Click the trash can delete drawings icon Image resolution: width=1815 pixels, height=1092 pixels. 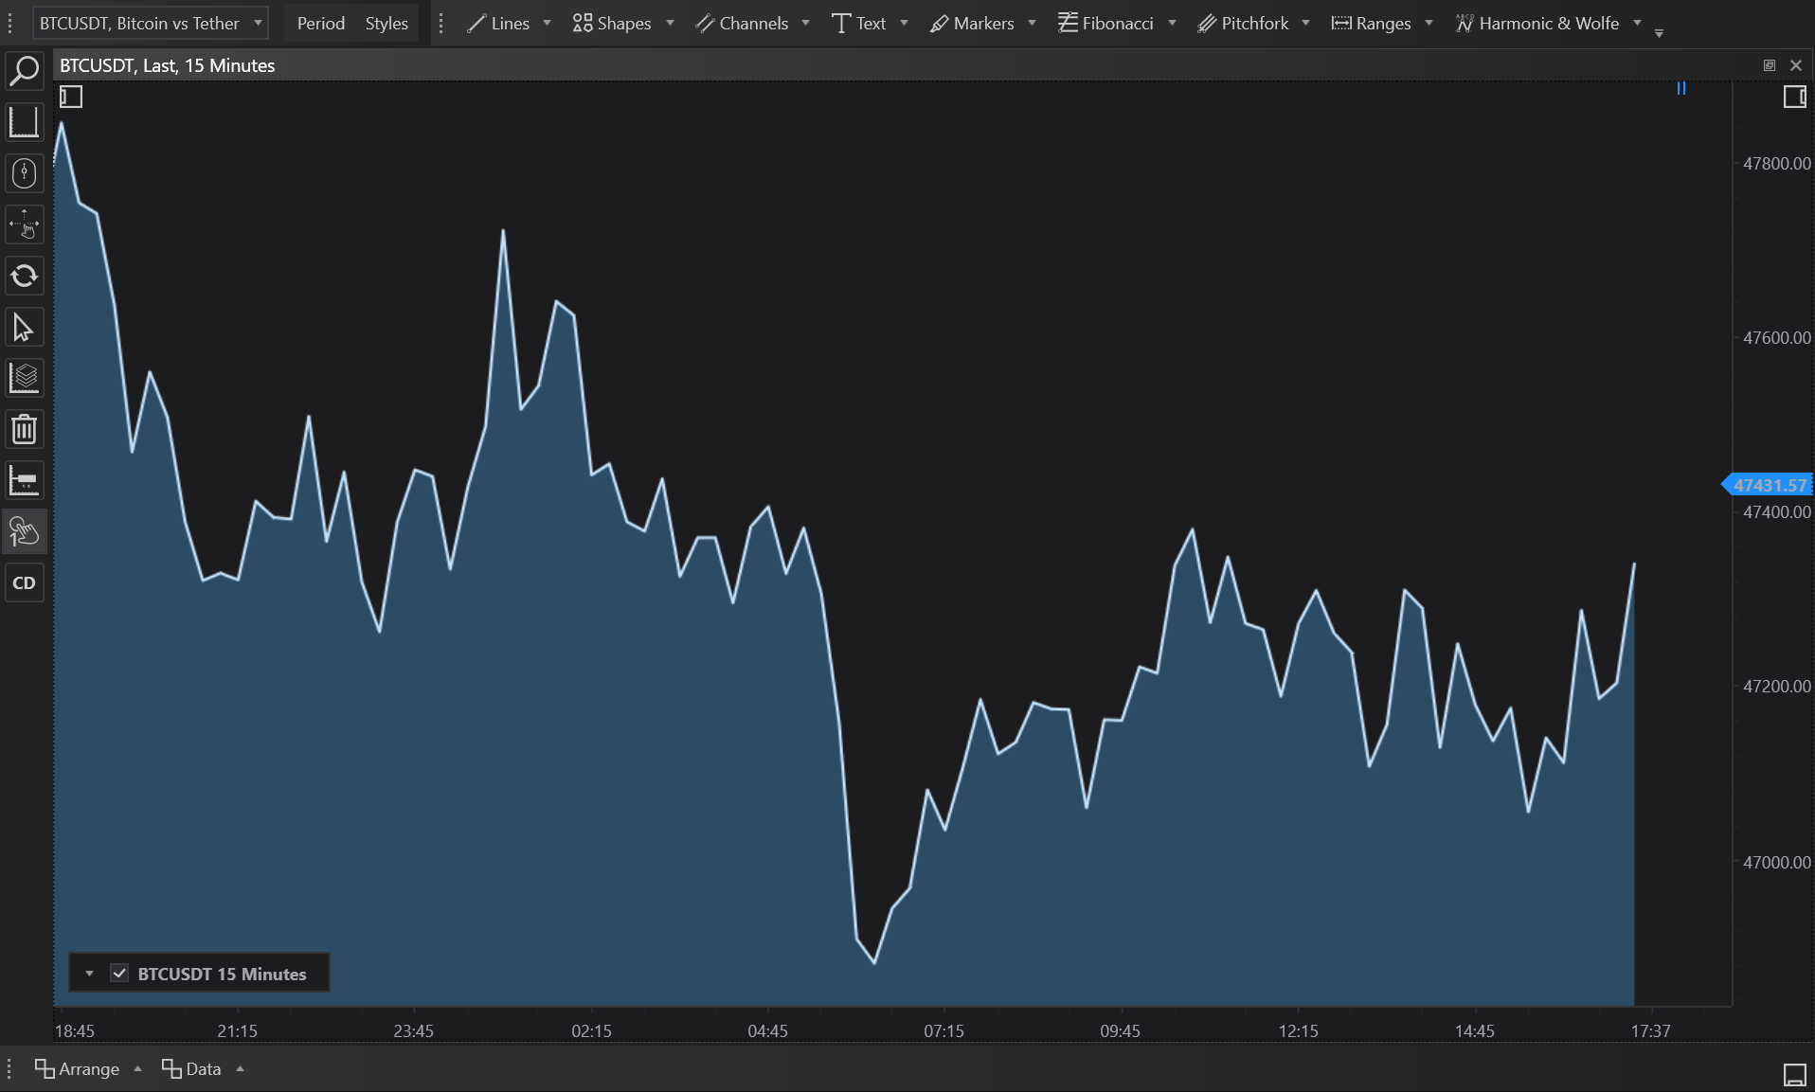pos(24,430)
